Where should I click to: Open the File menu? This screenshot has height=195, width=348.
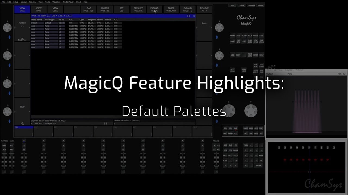3,2
